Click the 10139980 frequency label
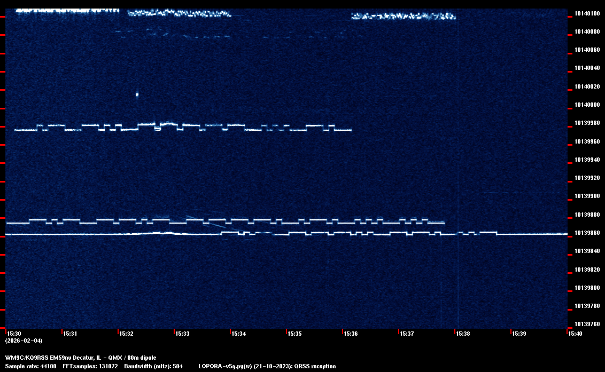 click(x=586, y=123)
